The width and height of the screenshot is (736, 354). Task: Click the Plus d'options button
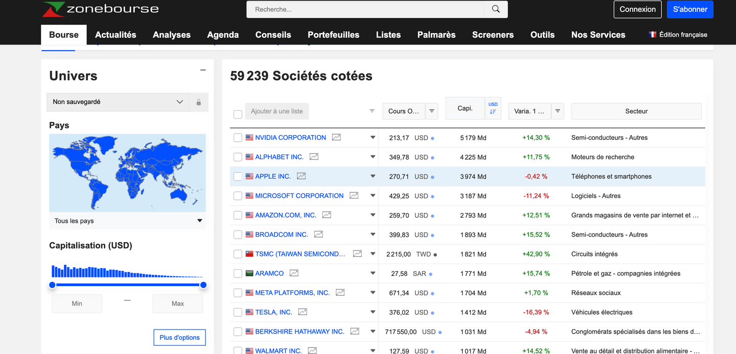point(180,338)
